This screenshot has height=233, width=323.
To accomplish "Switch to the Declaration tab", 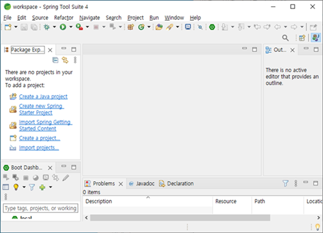I will 176,183.
